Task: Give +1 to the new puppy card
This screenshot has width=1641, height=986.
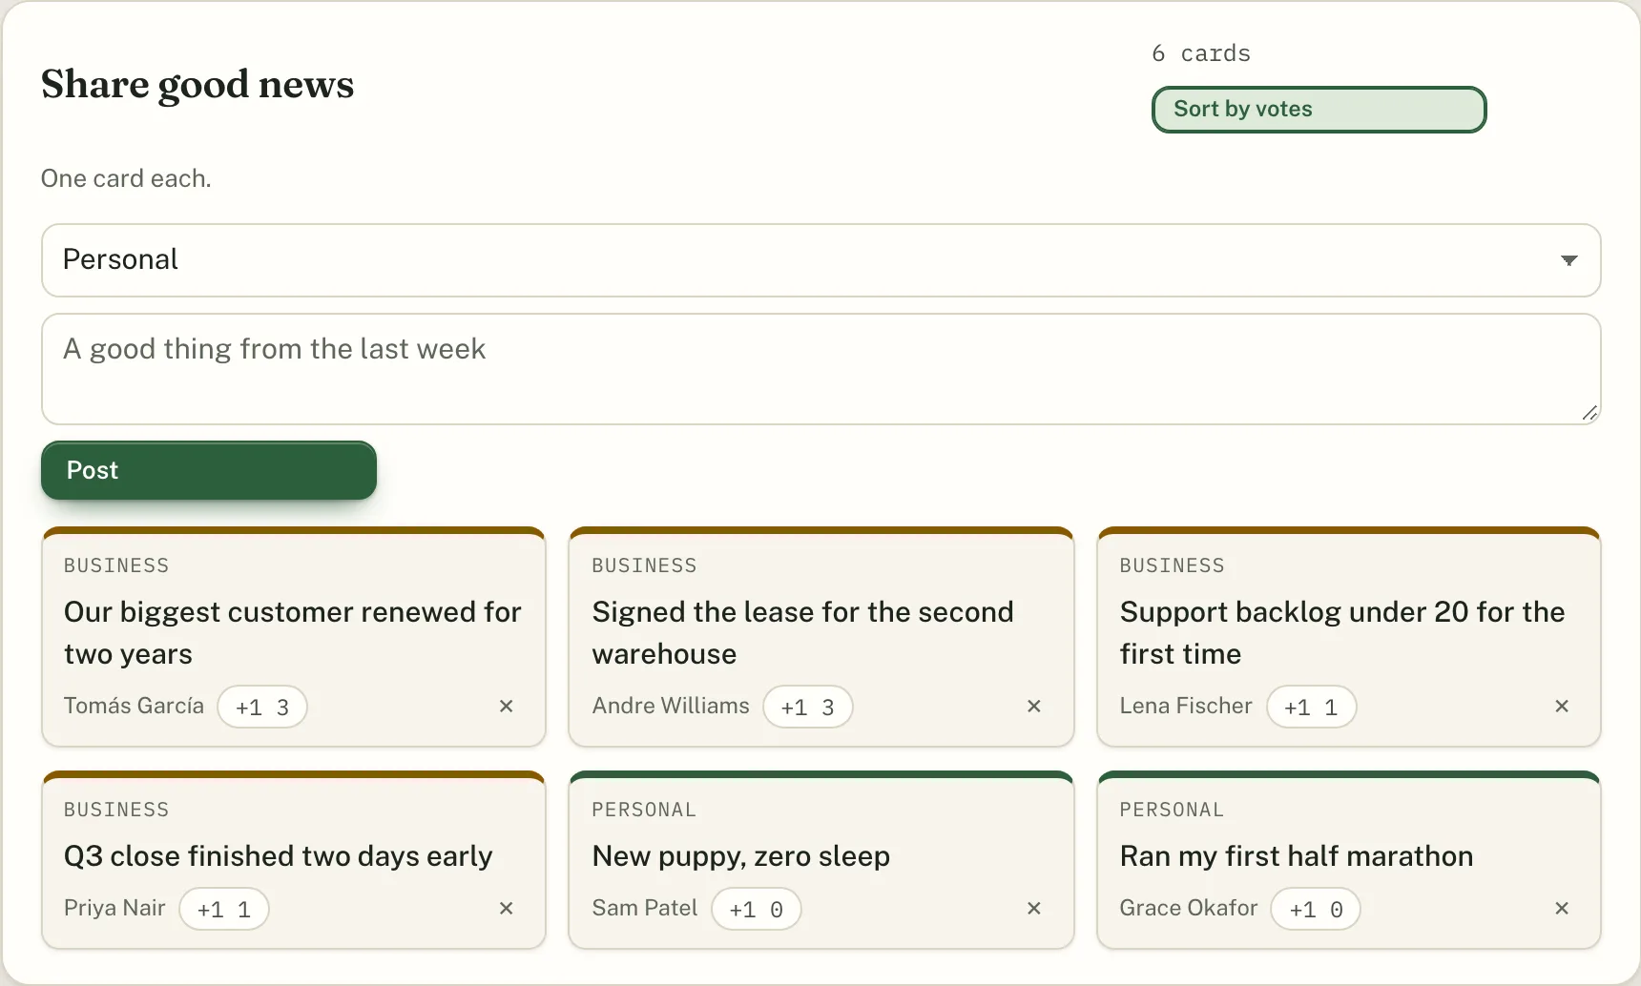Action: click(x=757, y=910)
